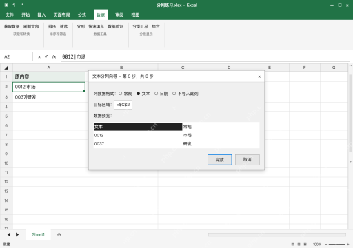The image size is (353, 248).
Task: Switch to the 插入 ribbon tab
Action: pyautogui.click(x=41, y=15)
